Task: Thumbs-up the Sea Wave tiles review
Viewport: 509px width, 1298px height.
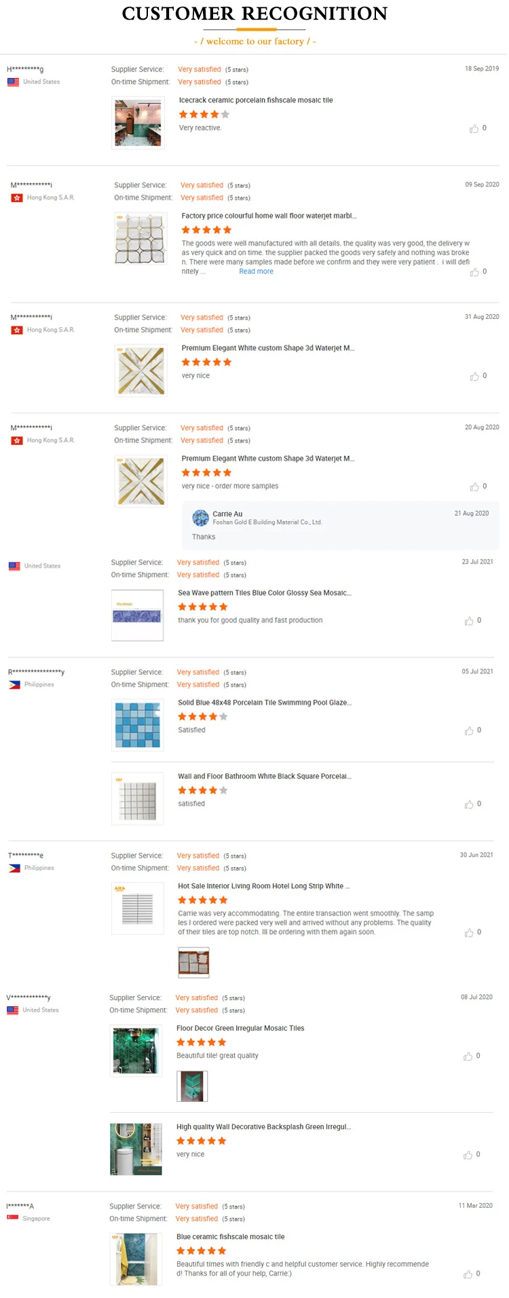Action: tap(469, 621)
